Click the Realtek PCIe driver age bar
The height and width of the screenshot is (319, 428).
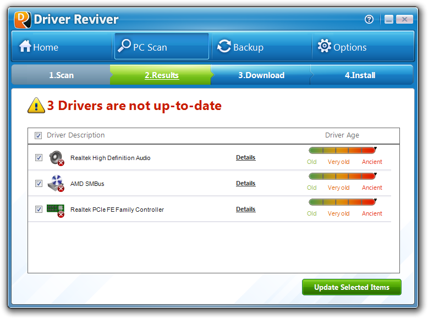tap(343, 202)
